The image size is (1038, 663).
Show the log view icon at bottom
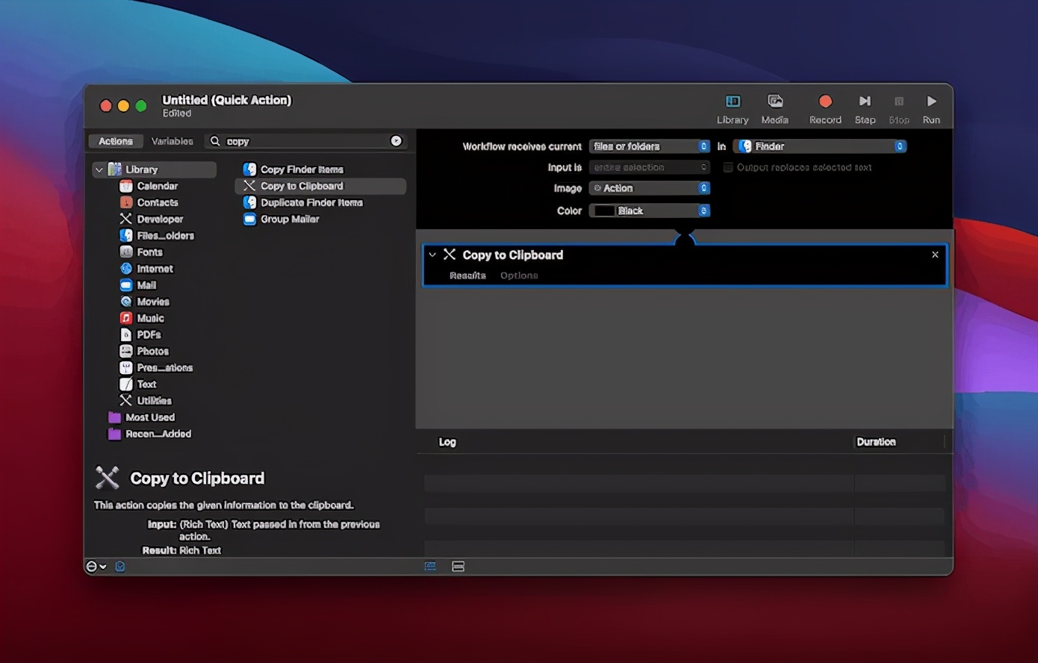[x=430, y=567]
